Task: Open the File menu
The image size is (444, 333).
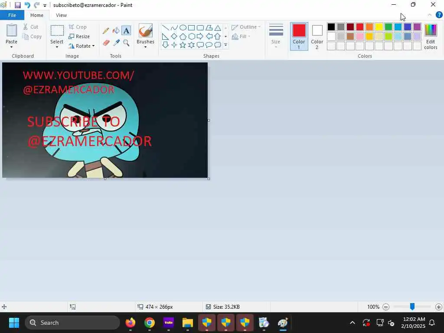Action: (12, 15)
